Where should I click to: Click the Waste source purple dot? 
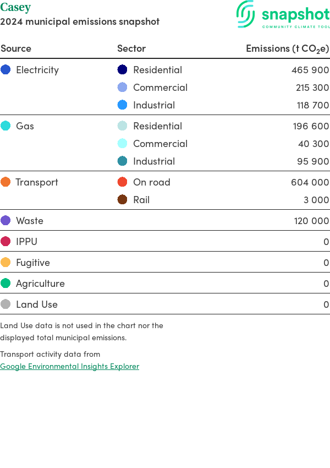coord(5,221)
